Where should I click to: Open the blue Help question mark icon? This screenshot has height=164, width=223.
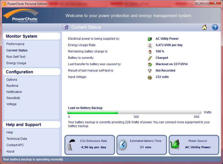pyautogui.click(x=215, y=28)
